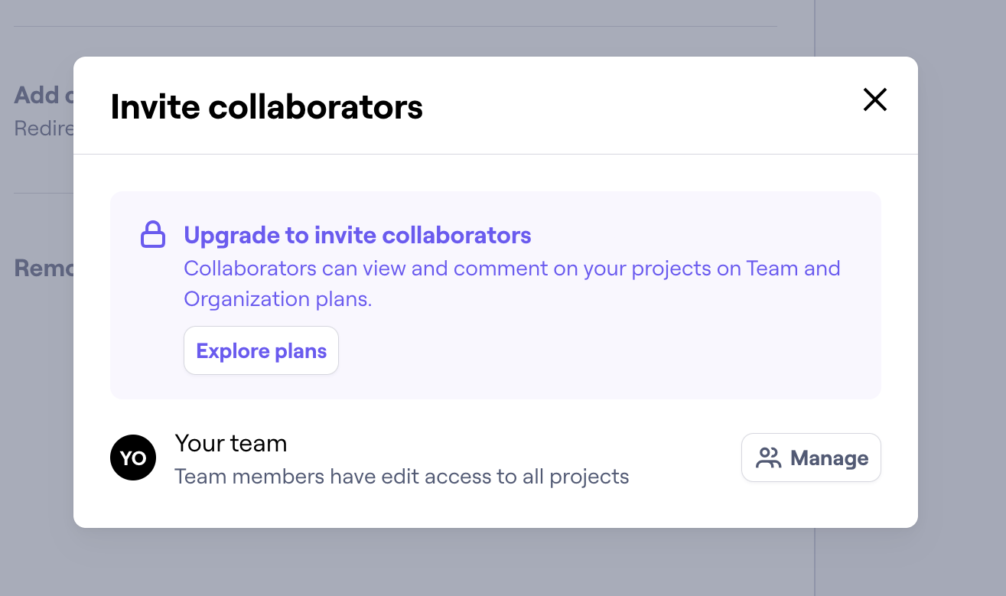
Task: Close the Invite collaborators dialog
Action: [x=874, y=99]
